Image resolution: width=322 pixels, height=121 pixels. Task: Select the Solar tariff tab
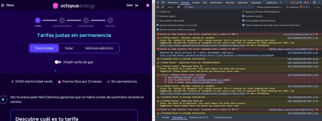click(x=69, y=48)
